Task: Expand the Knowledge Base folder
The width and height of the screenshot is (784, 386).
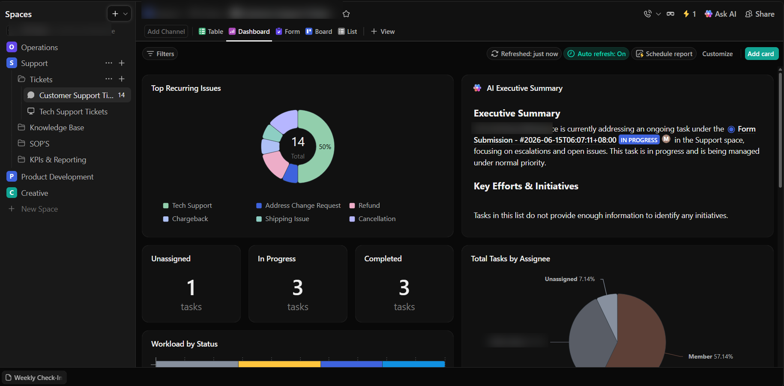Action: [51, 128]
